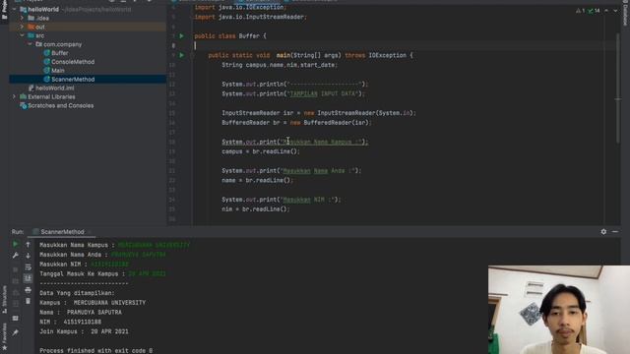The height and width of the screenshot is (354, 630).
Task: Rerun ScannerMethod with green play icon
Action: [x=16, y=244]
